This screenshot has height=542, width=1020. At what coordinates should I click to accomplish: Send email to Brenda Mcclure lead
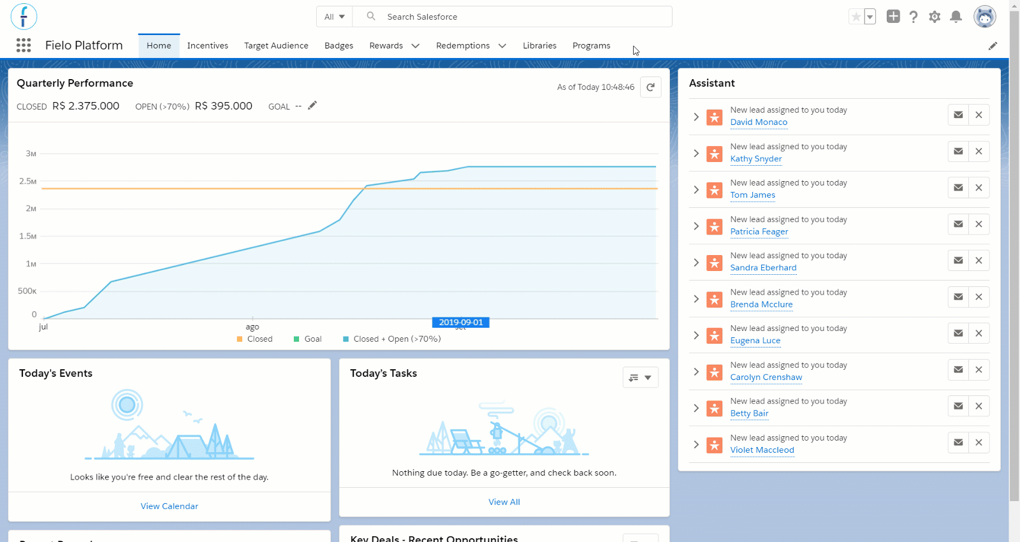pyautogui.click(x=958, y=297)
